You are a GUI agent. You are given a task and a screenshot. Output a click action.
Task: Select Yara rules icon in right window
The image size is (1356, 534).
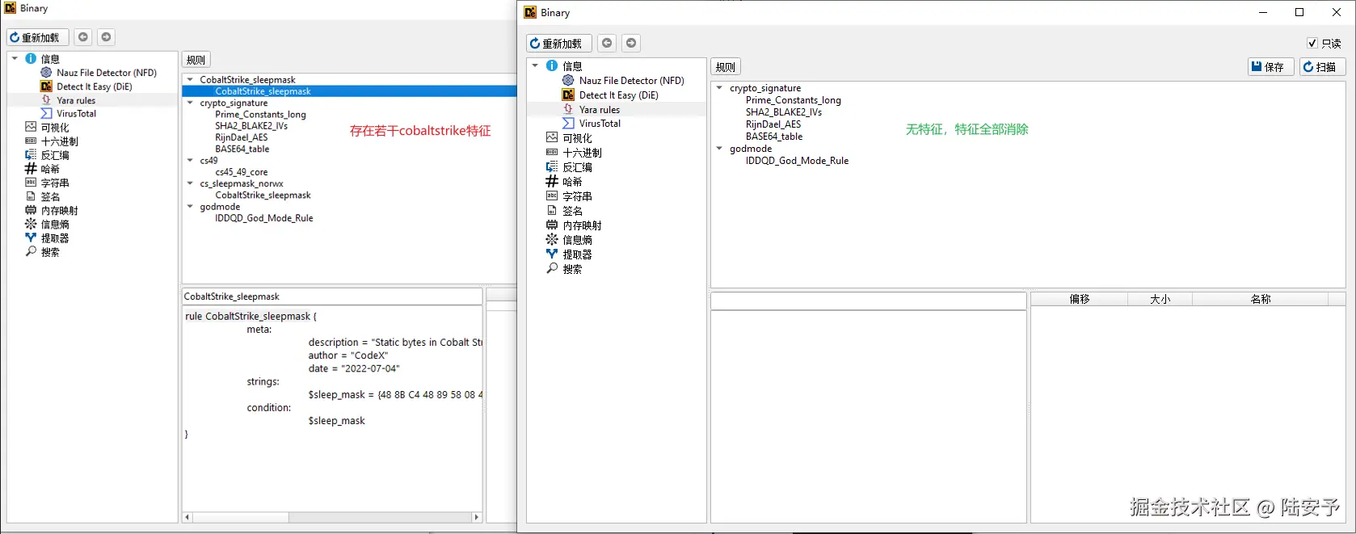click(x=568, y=109)
